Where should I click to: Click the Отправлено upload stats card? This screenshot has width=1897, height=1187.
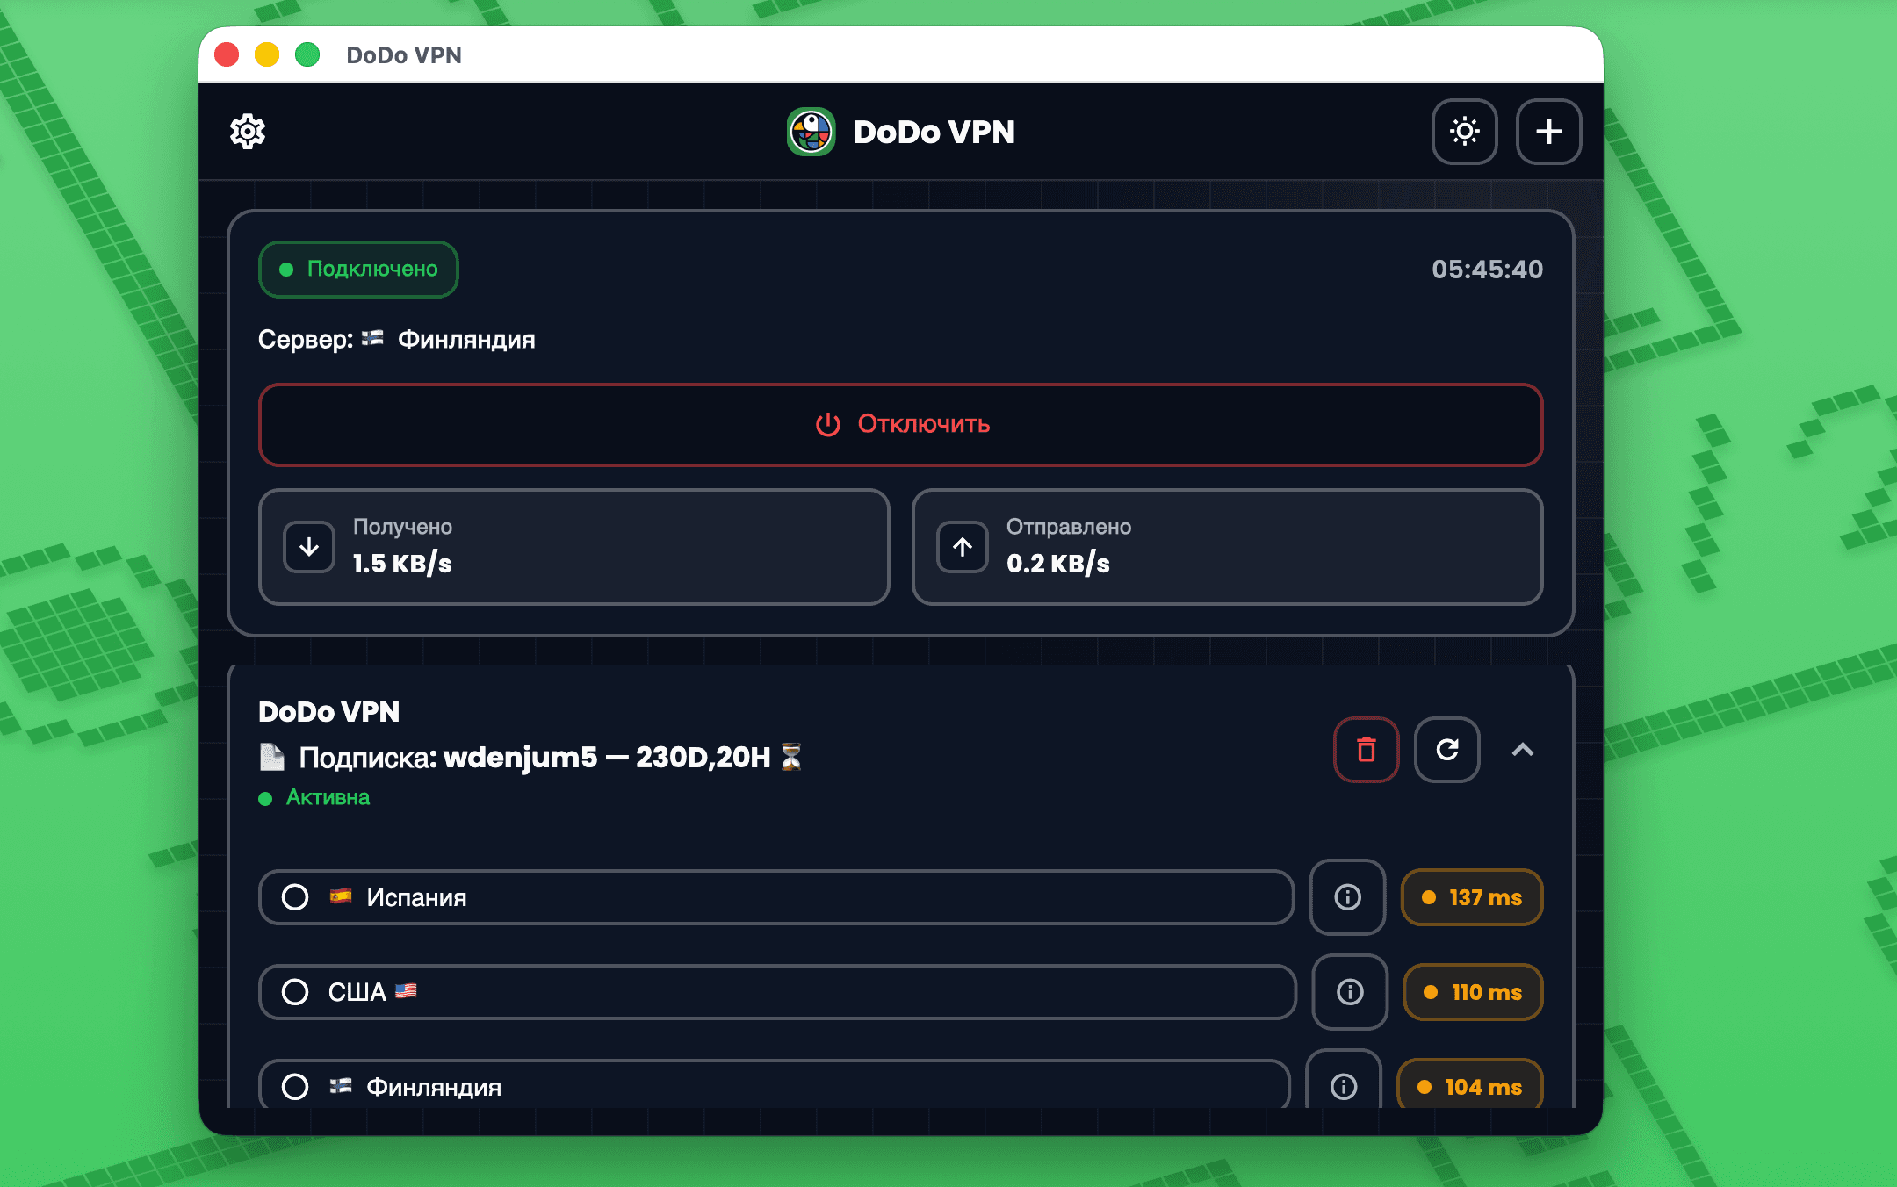(1227, 547)
